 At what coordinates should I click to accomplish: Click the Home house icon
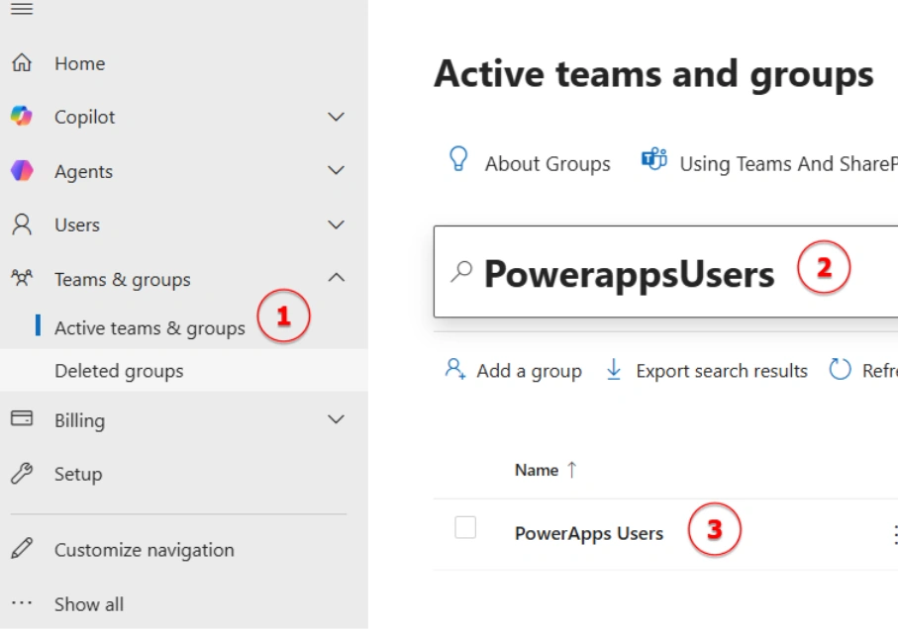click(x=22, y=62)
